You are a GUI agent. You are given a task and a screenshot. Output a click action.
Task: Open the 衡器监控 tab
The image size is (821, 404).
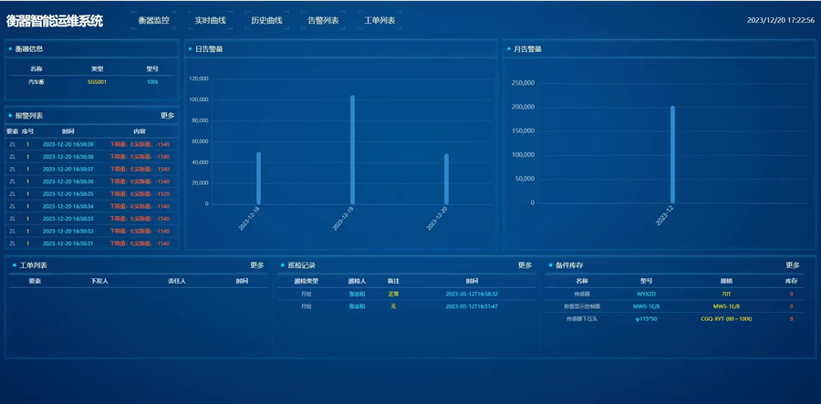[x=153, y=20]
